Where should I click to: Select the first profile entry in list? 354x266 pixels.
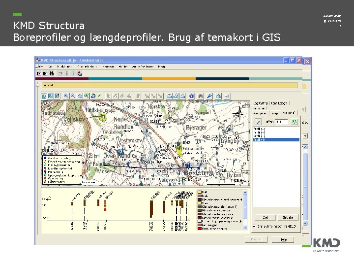[x=276, y=129]
